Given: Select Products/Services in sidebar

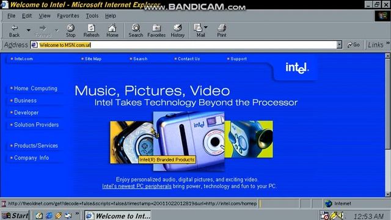Looking at the screenshot, I should coord(36,145).
